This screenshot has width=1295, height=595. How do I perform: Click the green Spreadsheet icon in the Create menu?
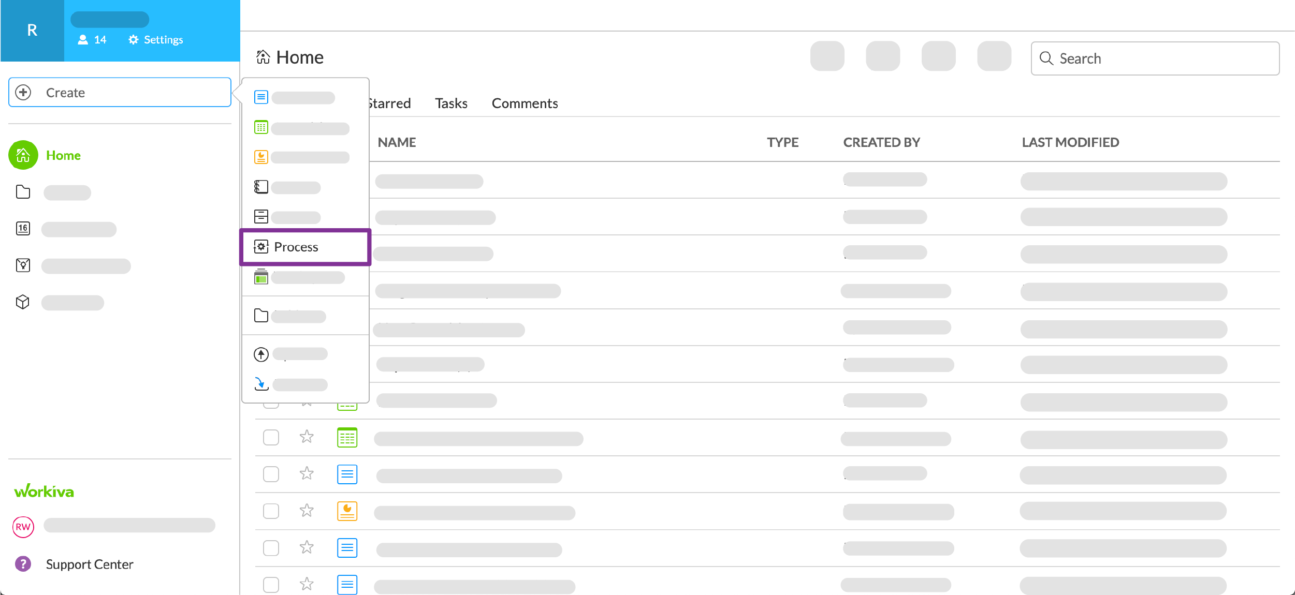[261, 127]
